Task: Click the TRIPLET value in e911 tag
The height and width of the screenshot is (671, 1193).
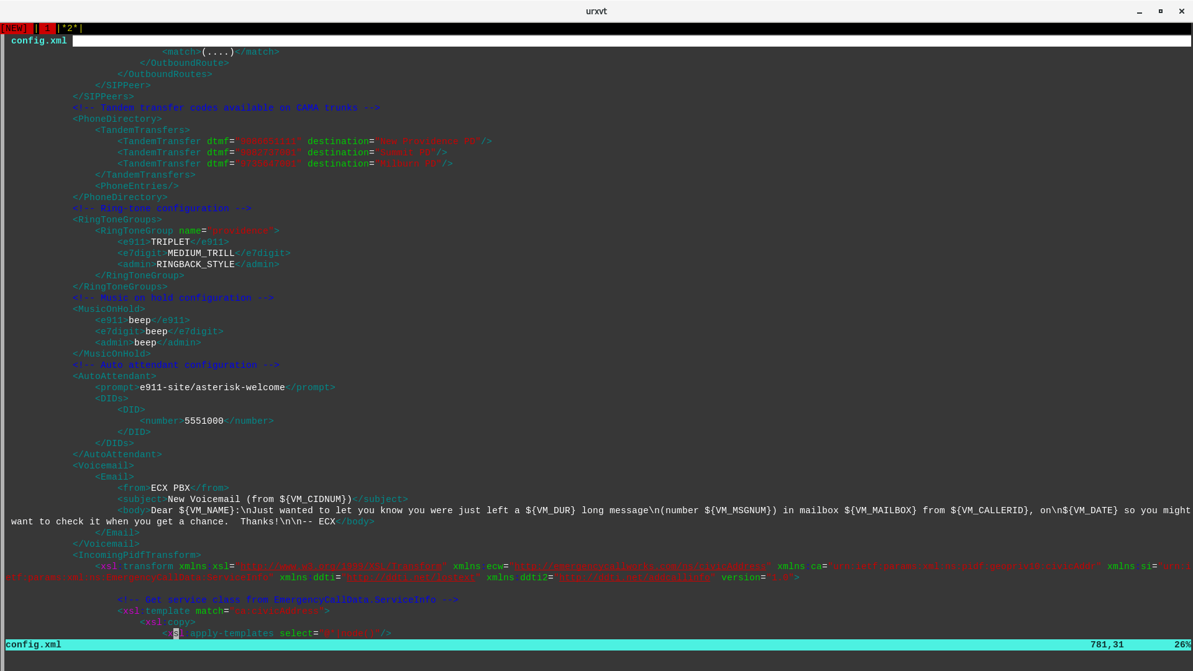Action: 170,242
